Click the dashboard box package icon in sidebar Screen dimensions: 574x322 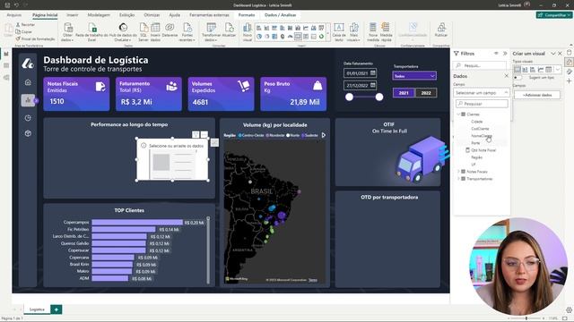28,133
